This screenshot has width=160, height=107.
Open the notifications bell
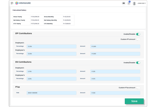point(129,3)
